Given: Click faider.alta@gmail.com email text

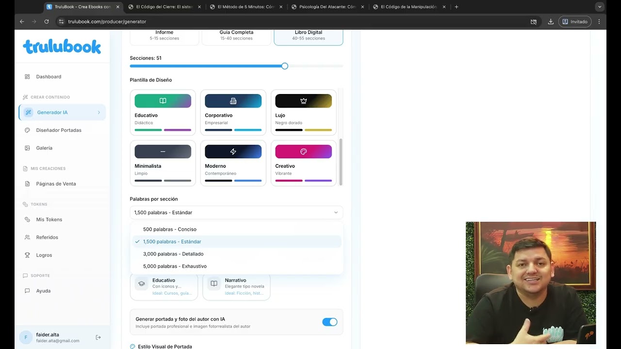Looking at the screenshot, I should click(x=58, y=341).
